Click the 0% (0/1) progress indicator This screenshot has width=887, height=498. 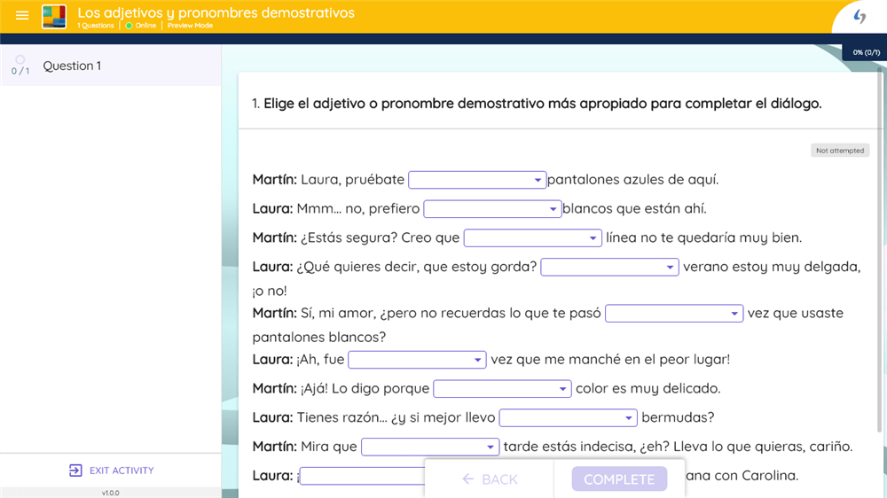tap(866, 52)
